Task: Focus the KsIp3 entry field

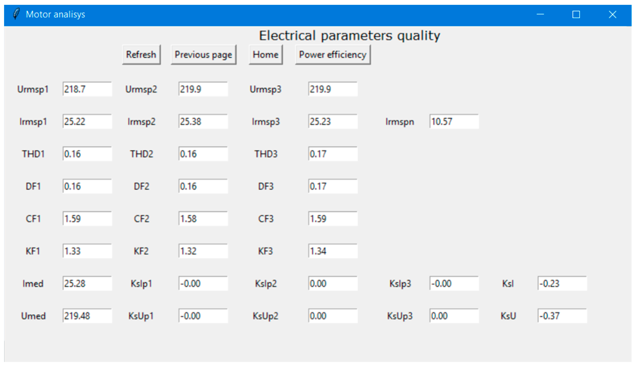Action: [x=454, y=284]
